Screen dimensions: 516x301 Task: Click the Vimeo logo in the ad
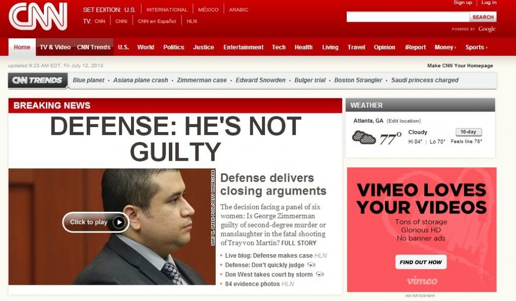[422, 281]
